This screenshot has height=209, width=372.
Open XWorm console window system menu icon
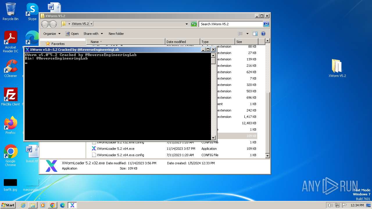[x=27, y=50]
